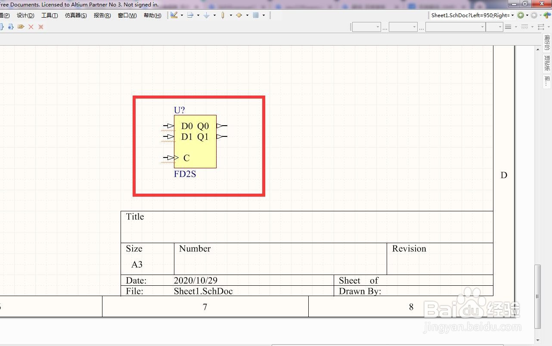The width and height of the screenshot is (552, 346).
Task: Expand the simulation sources dropdown arrow
Action: [x=247, y=15]
